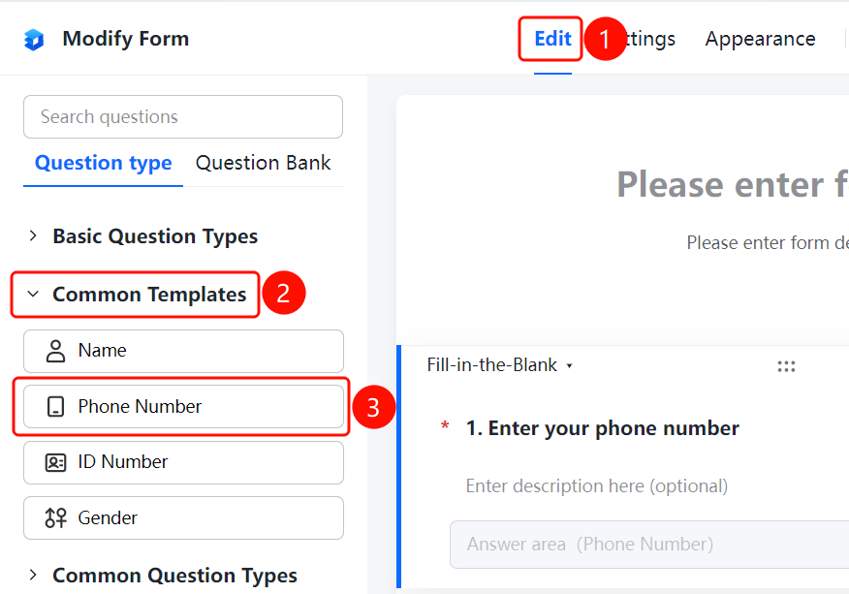Click the gender symbols icon
This screenshot has width=849, height=594.
click(x=55, y=518)
